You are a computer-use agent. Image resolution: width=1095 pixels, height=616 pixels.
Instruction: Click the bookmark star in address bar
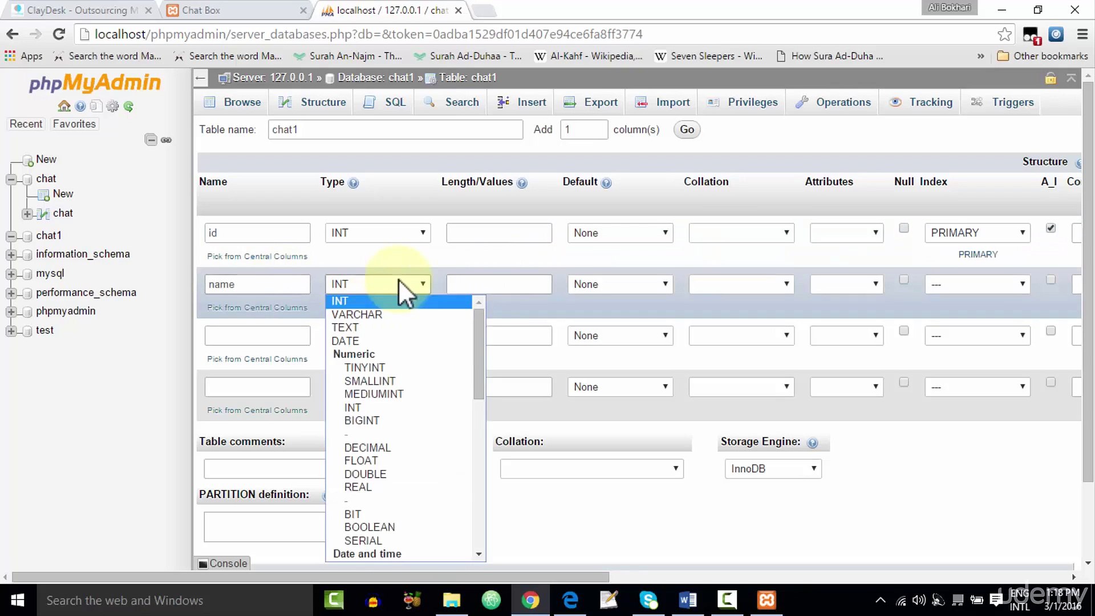pos(1004,34)
